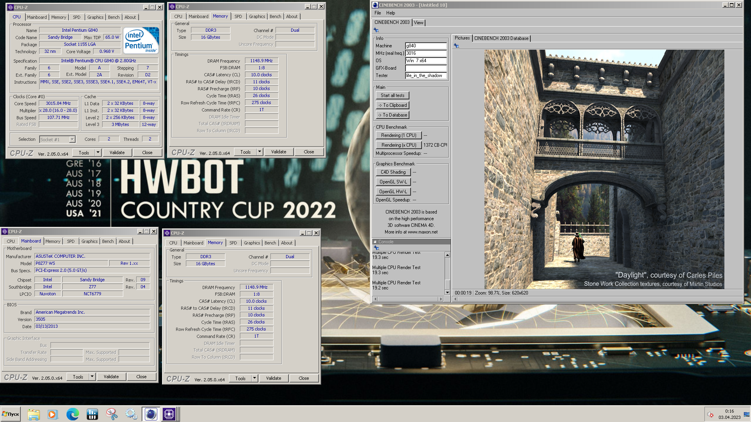751x422 pixels.
Task: Open Mainboard tab in top-left CPU-Z
Action: [37, 17]
